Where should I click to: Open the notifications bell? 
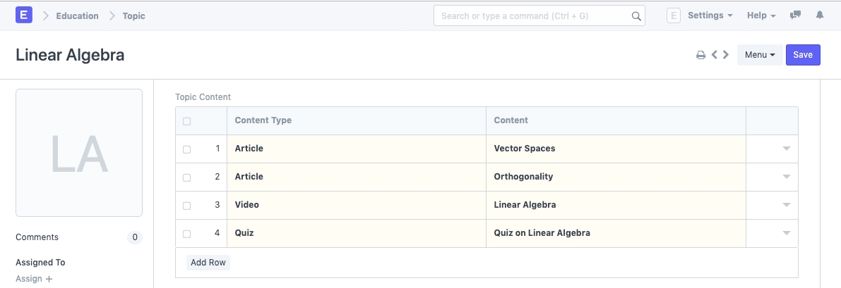click(x=820, y=15)
